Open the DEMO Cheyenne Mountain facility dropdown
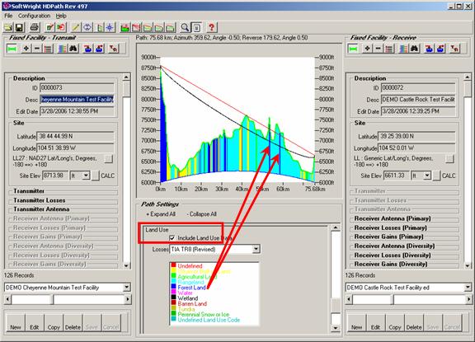The height and width of the screenshot is (342, 475). tap(127, 288)
